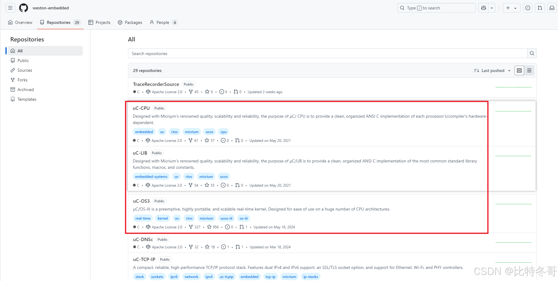Click the os-iii topic tag
The height and width of the screenshot is (281, 558).
(x=243, y=218)
